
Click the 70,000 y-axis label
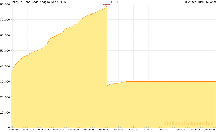click(5, 20)
